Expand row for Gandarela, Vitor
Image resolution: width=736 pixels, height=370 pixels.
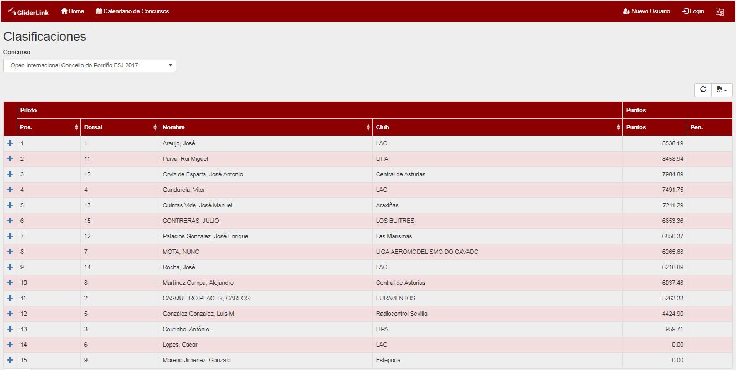point(10,190)
